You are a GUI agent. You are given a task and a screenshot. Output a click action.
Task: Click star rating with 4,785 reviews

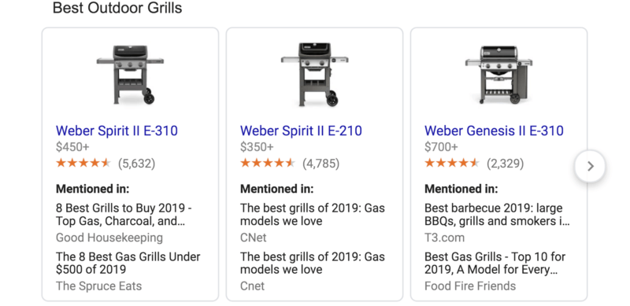click(268, 163)
